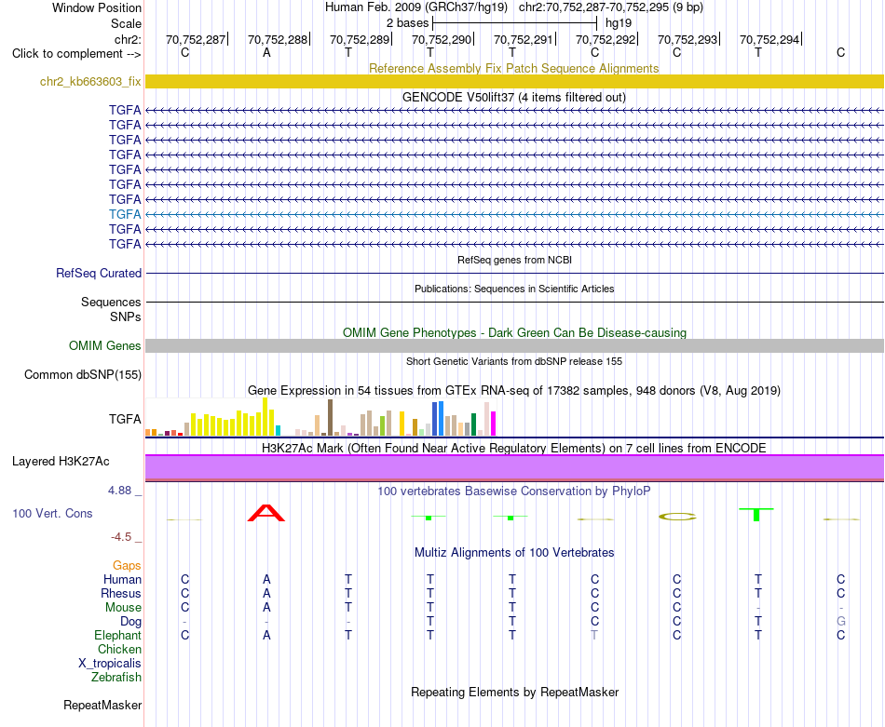This screenshot has width=885, height=727.
Task: Click the A base in Human alignment row
Action: (266, 579)
